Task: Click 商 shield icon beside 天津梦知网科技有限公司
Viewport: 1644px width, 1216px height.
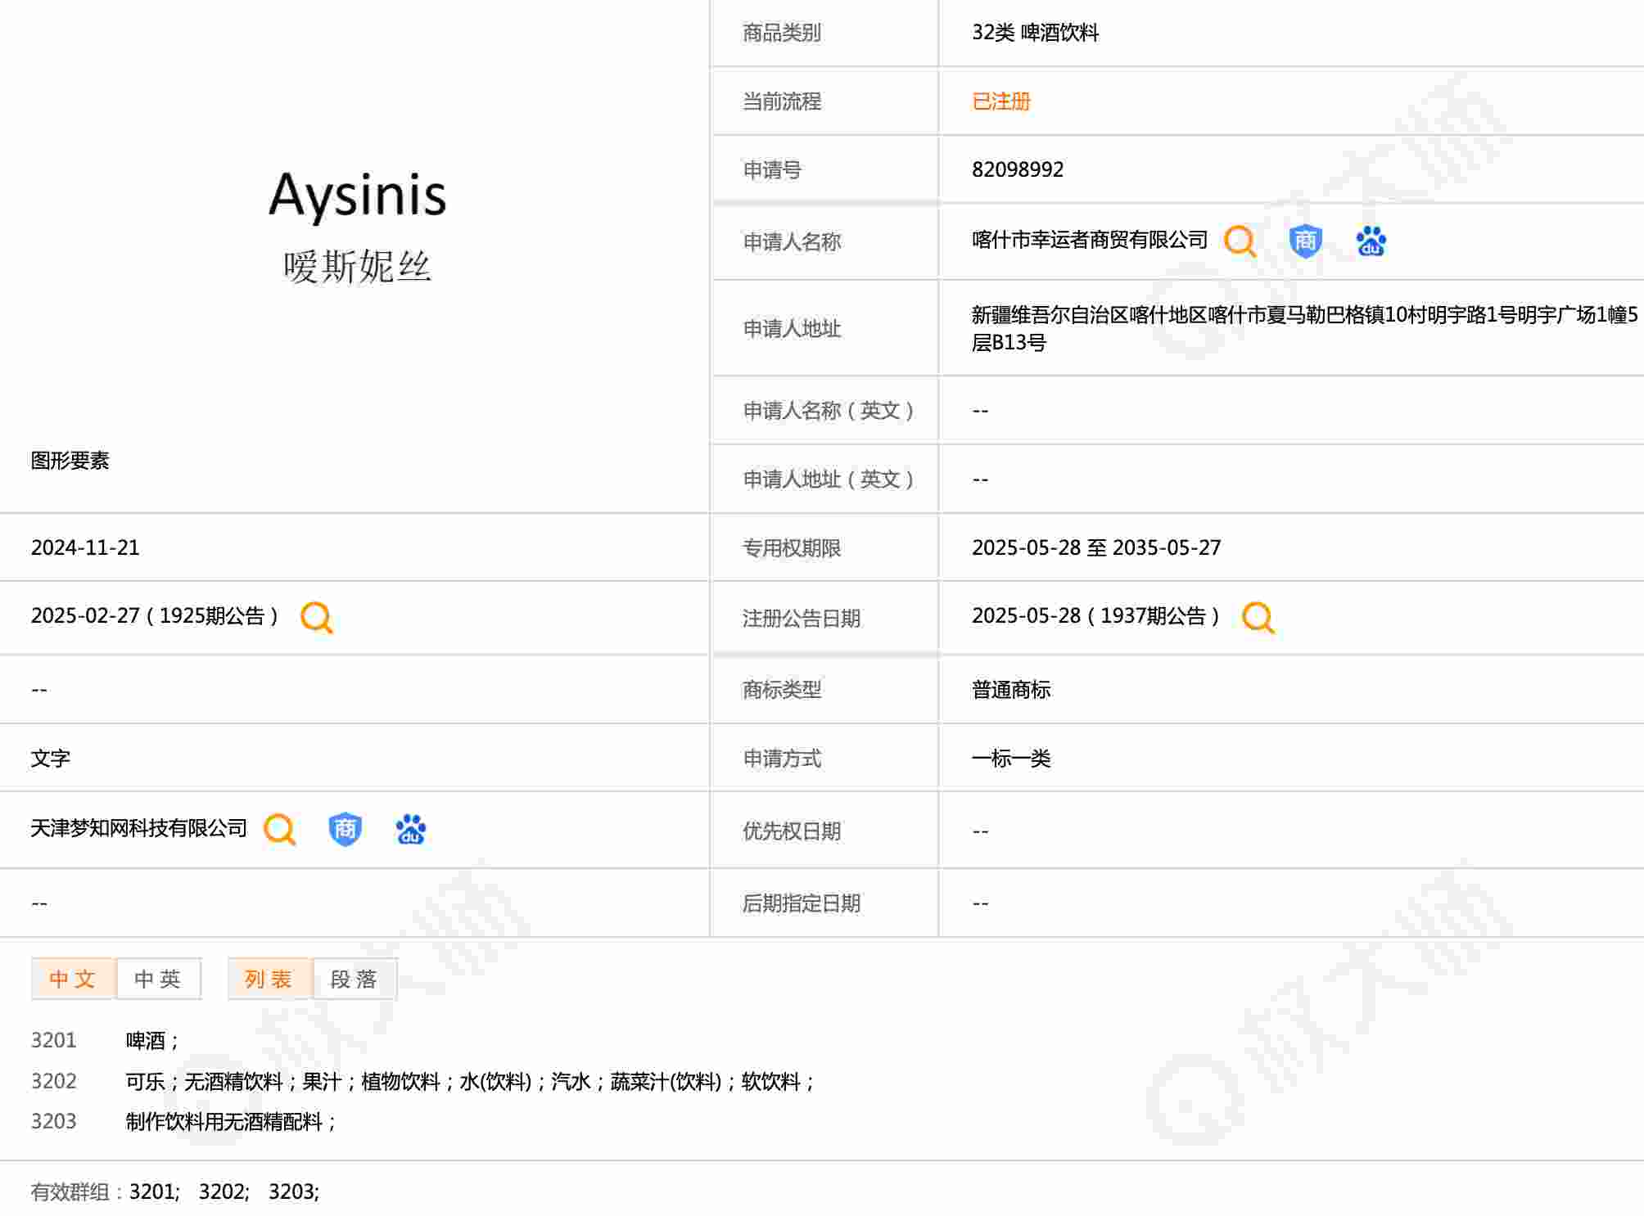Action: tap(345, 829)
